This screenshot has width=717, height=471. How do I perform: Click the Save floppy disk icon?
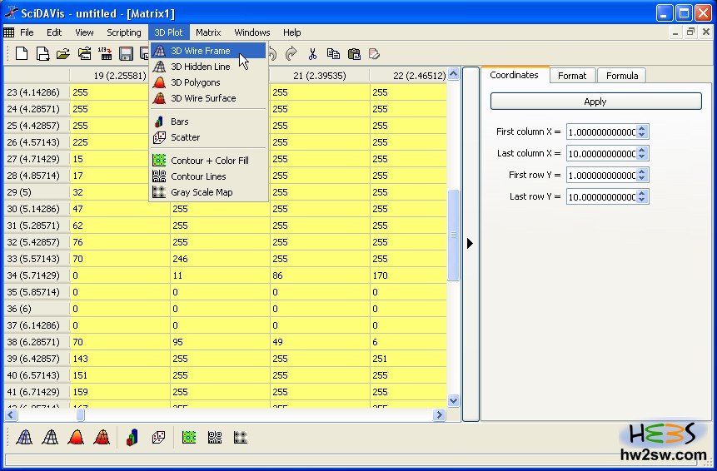point(126,54)
